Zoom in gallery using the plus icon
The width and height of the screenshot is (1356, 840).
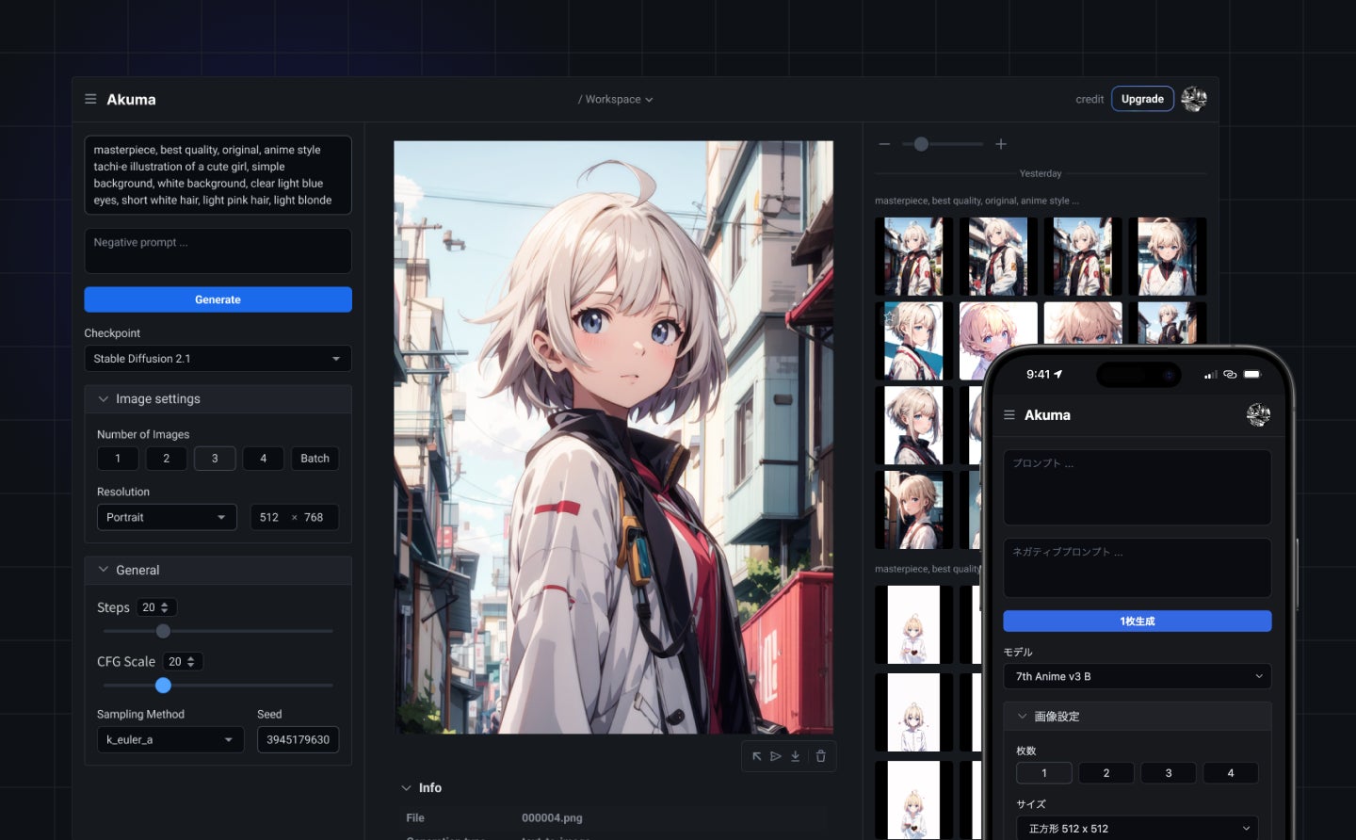pos(1000,143)
